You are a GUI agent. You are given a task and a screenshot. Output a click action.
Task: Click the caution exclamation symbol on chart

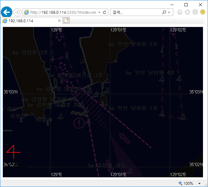[x=79, y=123]
